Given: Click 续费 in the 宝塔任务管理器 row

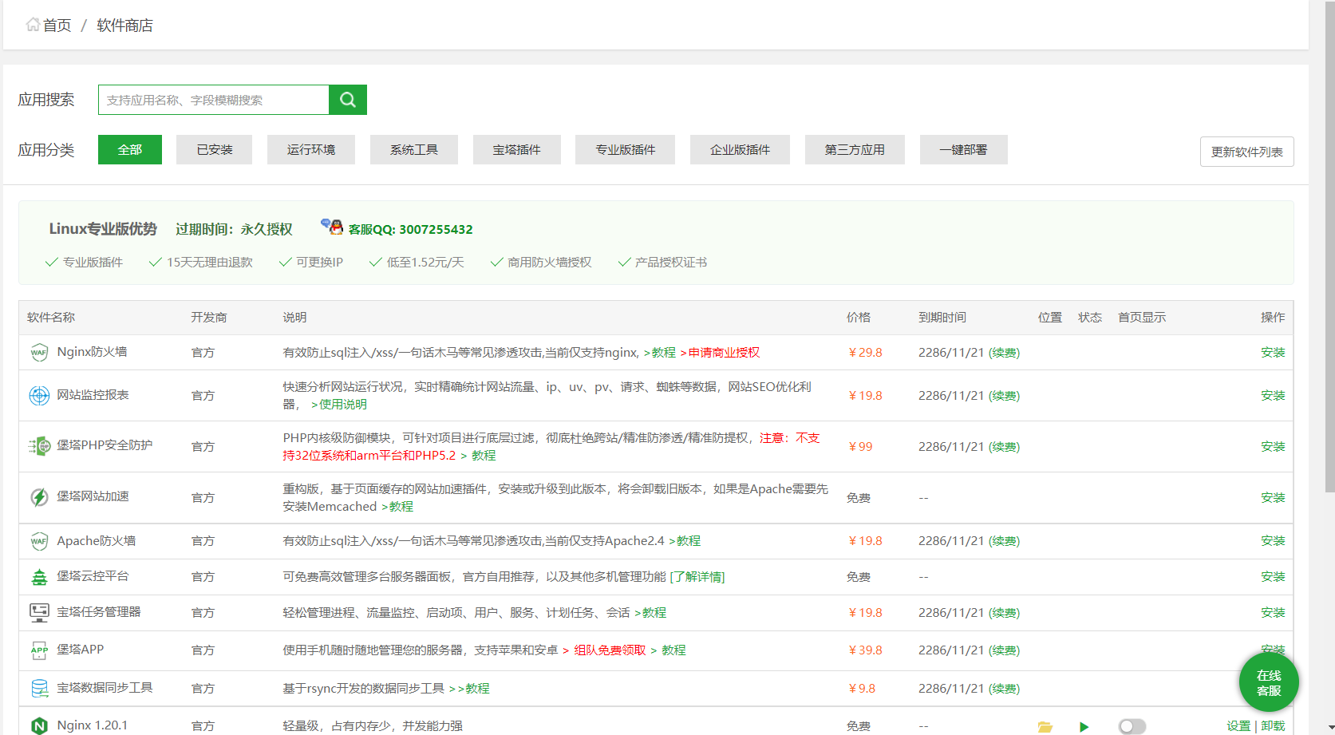Looking at the screenshot, I should pyautogui.click(x=1004, y=612).
